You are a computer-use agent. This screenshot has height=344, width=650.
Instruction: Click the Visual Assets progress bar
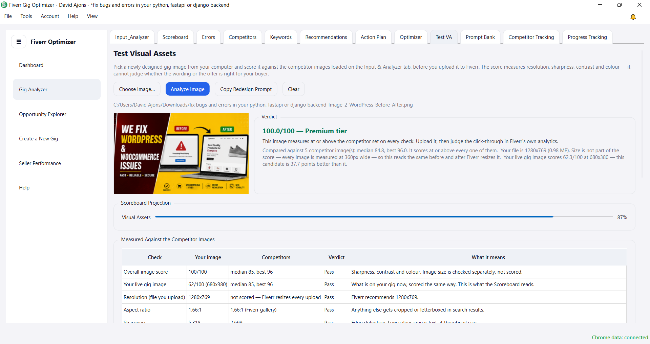(384, 217)
